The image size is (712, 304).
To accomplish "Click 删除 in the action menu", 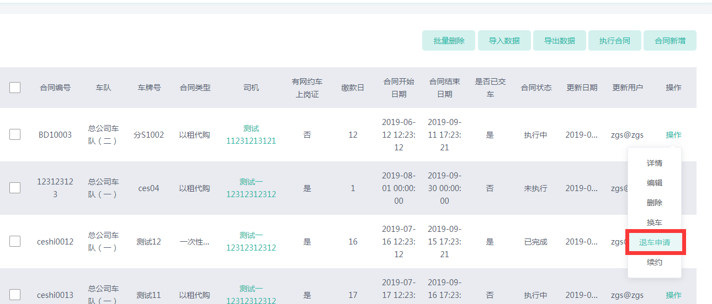I will (655, 203).
